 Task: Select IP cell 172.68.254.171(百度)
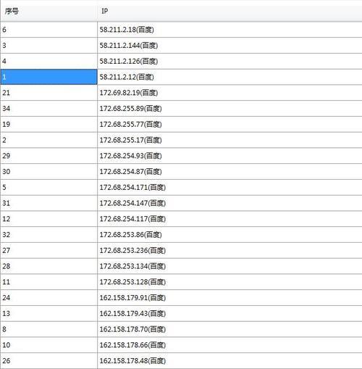[x=230, y=187]
